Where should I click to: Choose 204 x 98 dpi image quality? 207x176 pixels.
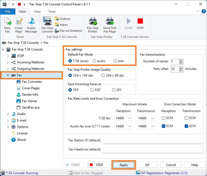(x=113, y=76)
